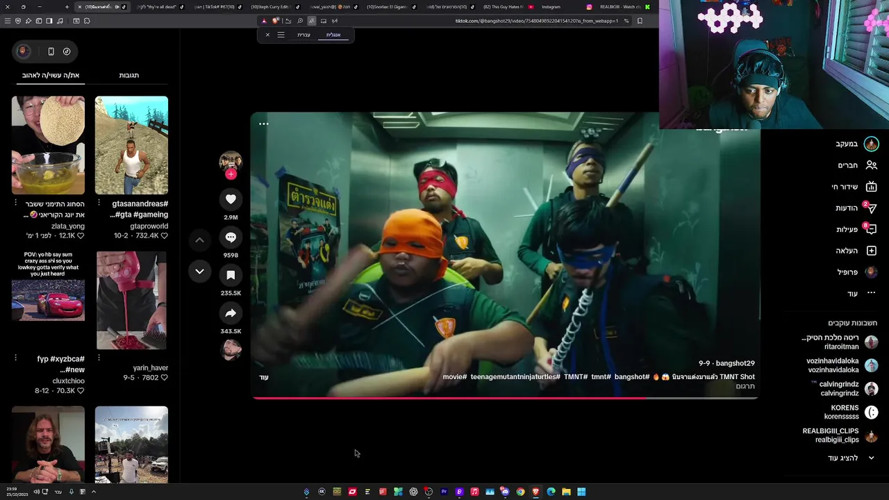Close the translate popup
The height and width of the screenshot is (500, 889).
[267, 35]
